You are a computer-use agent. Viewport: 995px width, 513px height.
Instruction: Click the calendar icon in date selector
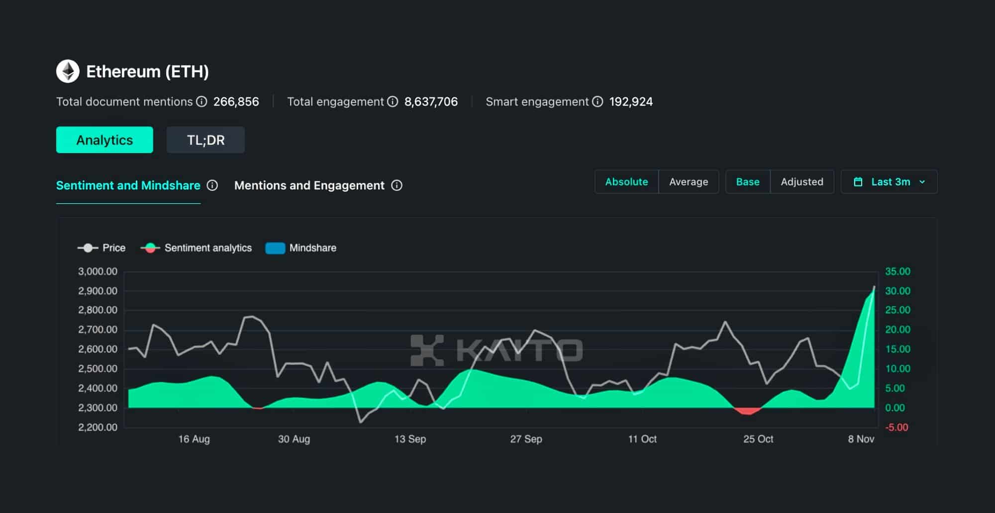click(858, 182)
